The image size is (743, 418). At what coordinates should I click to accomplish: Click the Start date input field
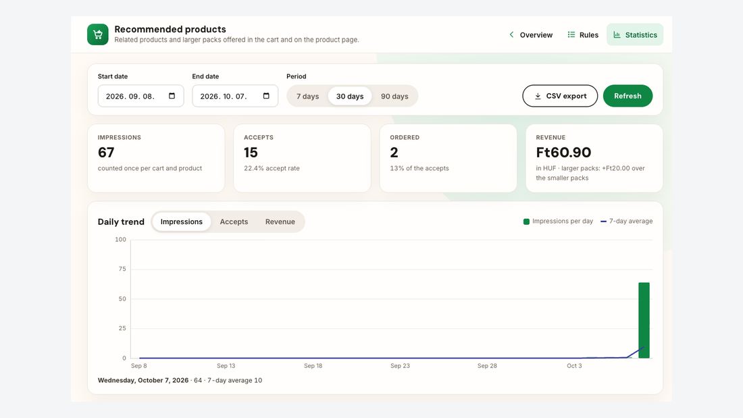coord(140,96)
